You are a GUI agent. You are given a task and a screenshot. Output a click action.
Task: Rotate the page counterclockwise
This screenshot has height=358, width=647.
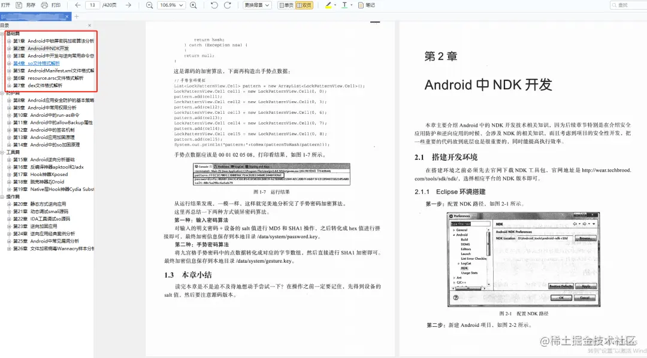click(x=214, y=5)
